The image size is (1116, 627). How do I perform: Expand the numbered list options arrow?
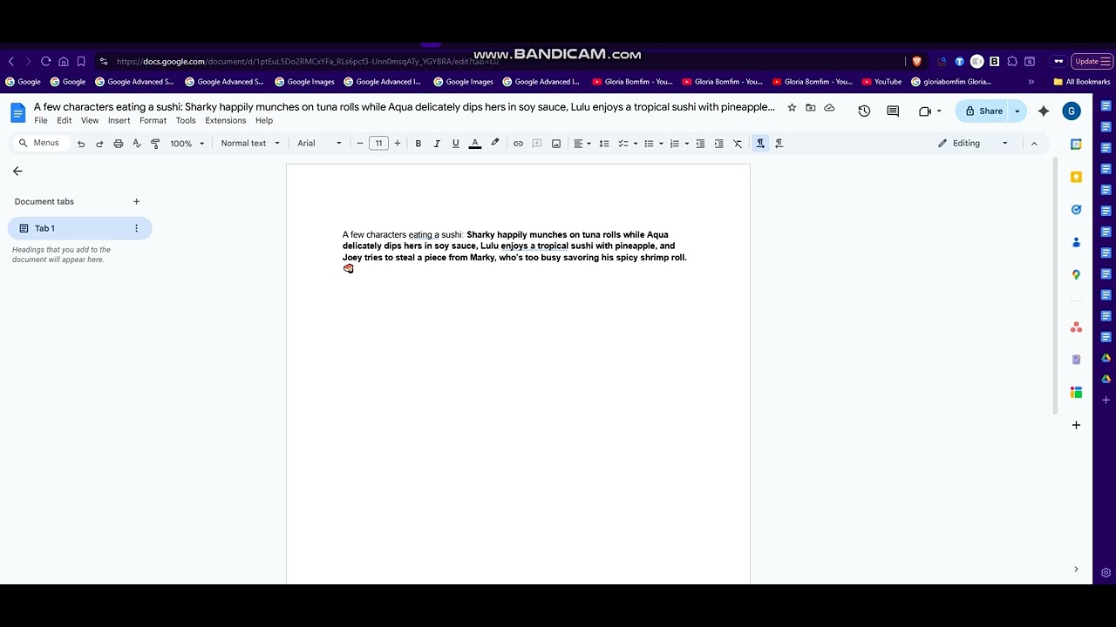coord(687,144)
